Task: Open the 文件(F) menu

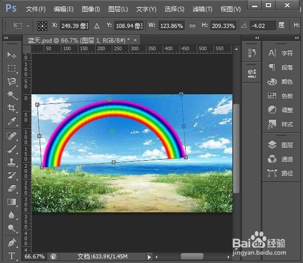Action: [x=36, y=9]
